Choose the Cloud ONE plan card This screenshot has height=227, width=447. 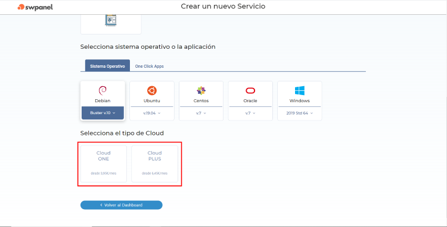click(104, 163)
